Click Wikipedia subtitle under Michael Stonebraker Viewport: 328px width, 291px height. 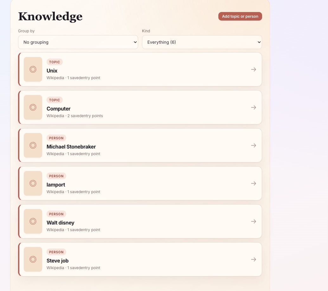point(74,154)
